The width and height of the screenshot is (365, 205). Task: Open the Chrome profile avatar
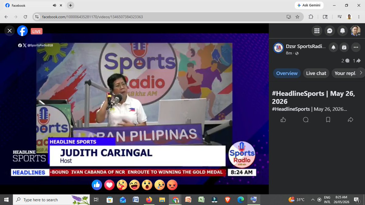[349, 17]
